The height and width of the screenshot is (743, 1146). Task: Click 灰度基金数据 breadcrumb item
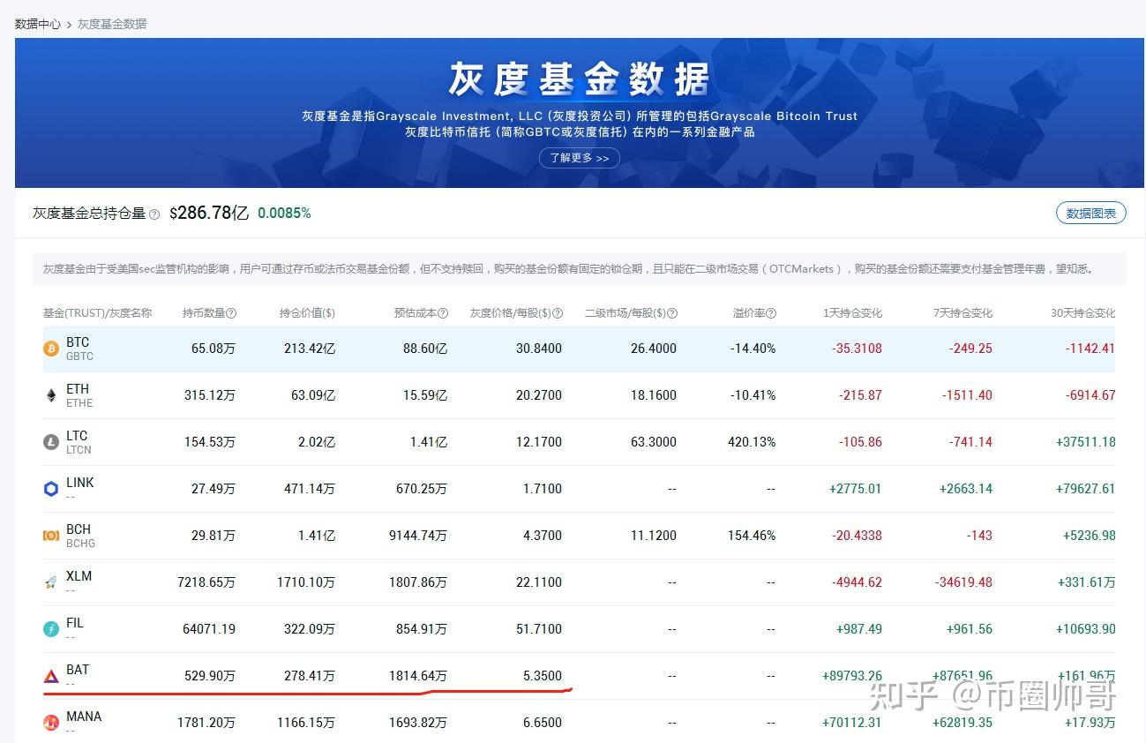click(112, 24)
